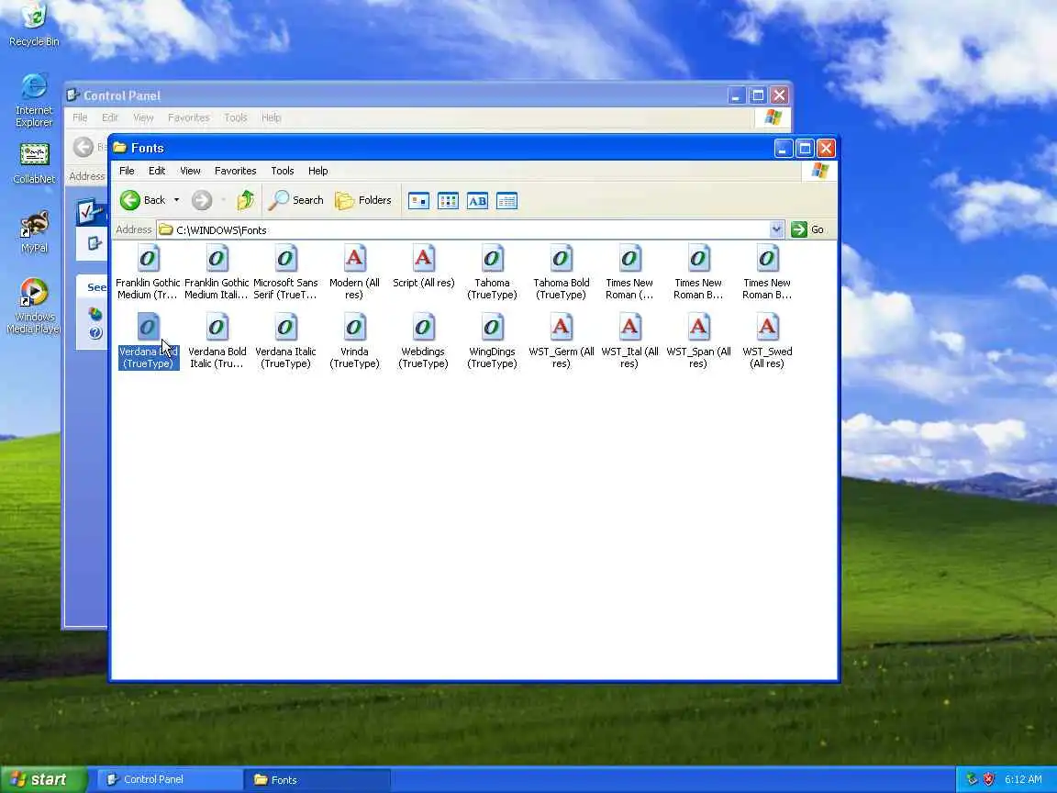1057x793 pixels.
Task: Open the Favorites menu in Fonts window
Action: (235, 172)
